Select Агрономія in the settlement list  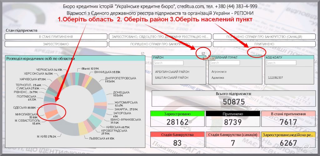click(219, 72)
